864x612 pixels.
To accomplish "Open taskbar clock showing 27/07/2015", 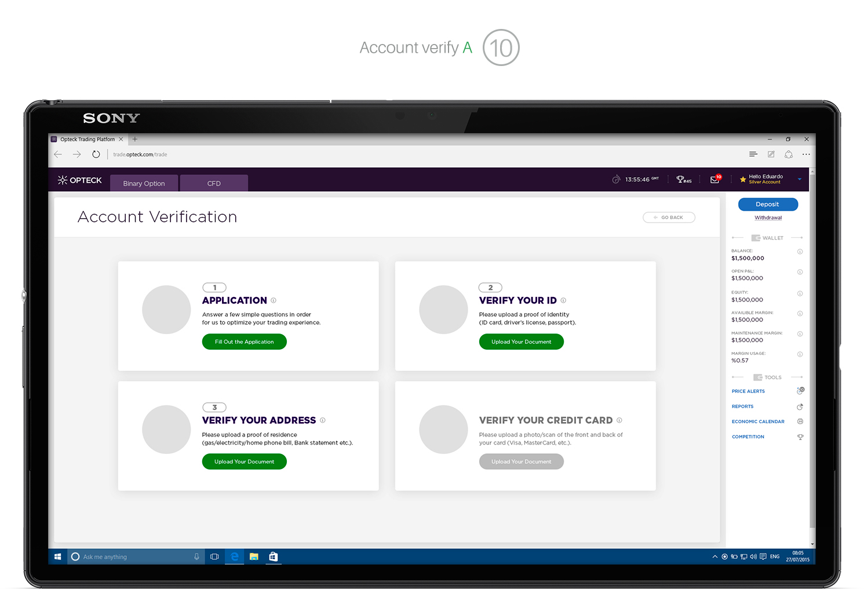I will [798, 556].
